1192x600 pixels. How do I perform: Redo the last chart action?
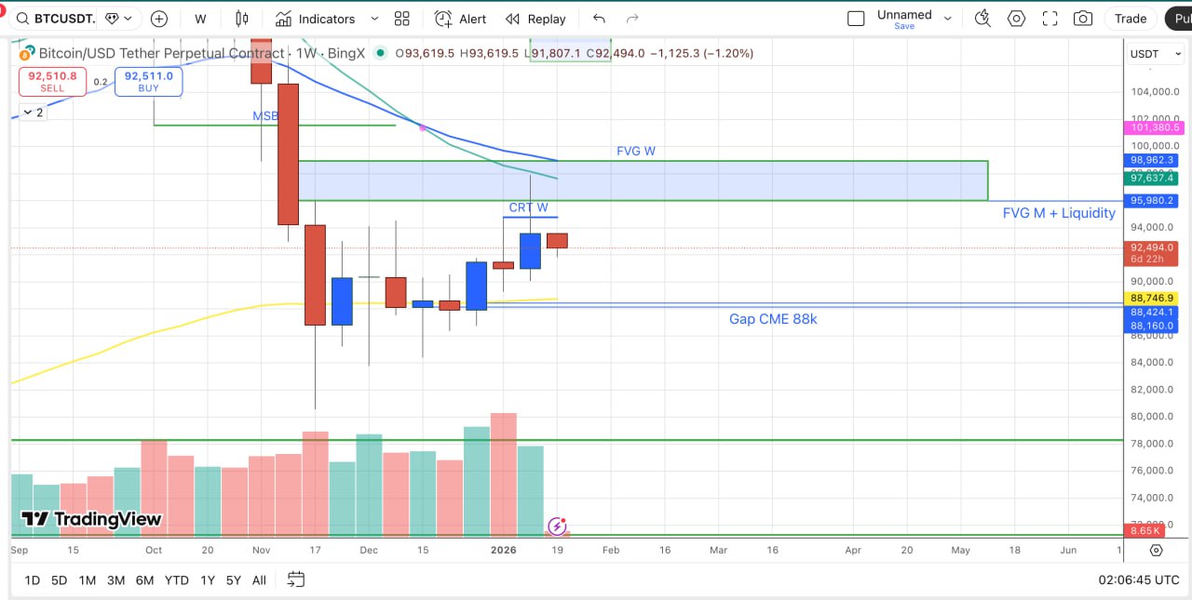point(632,18)
